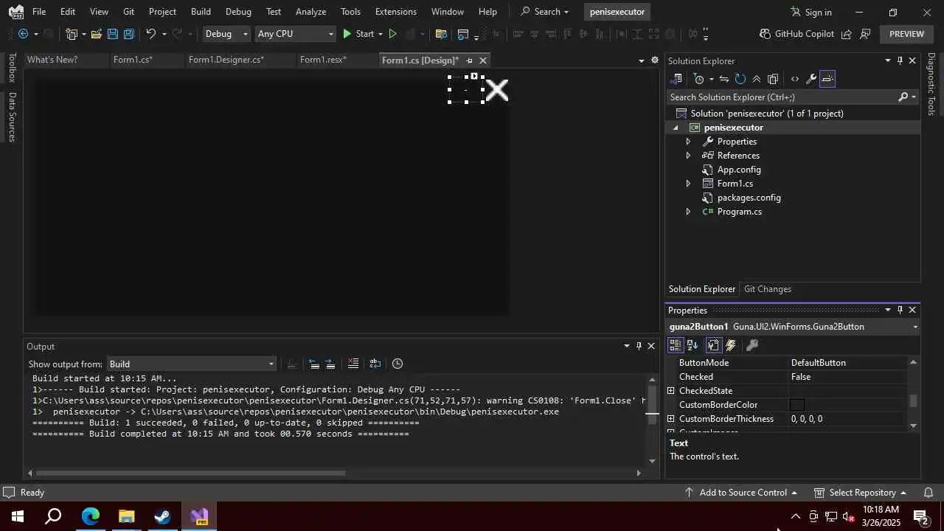Open Select Repository in status bar
Image resolution: width=944 pixels, height=531 pixels.
(x=860, y=493)
